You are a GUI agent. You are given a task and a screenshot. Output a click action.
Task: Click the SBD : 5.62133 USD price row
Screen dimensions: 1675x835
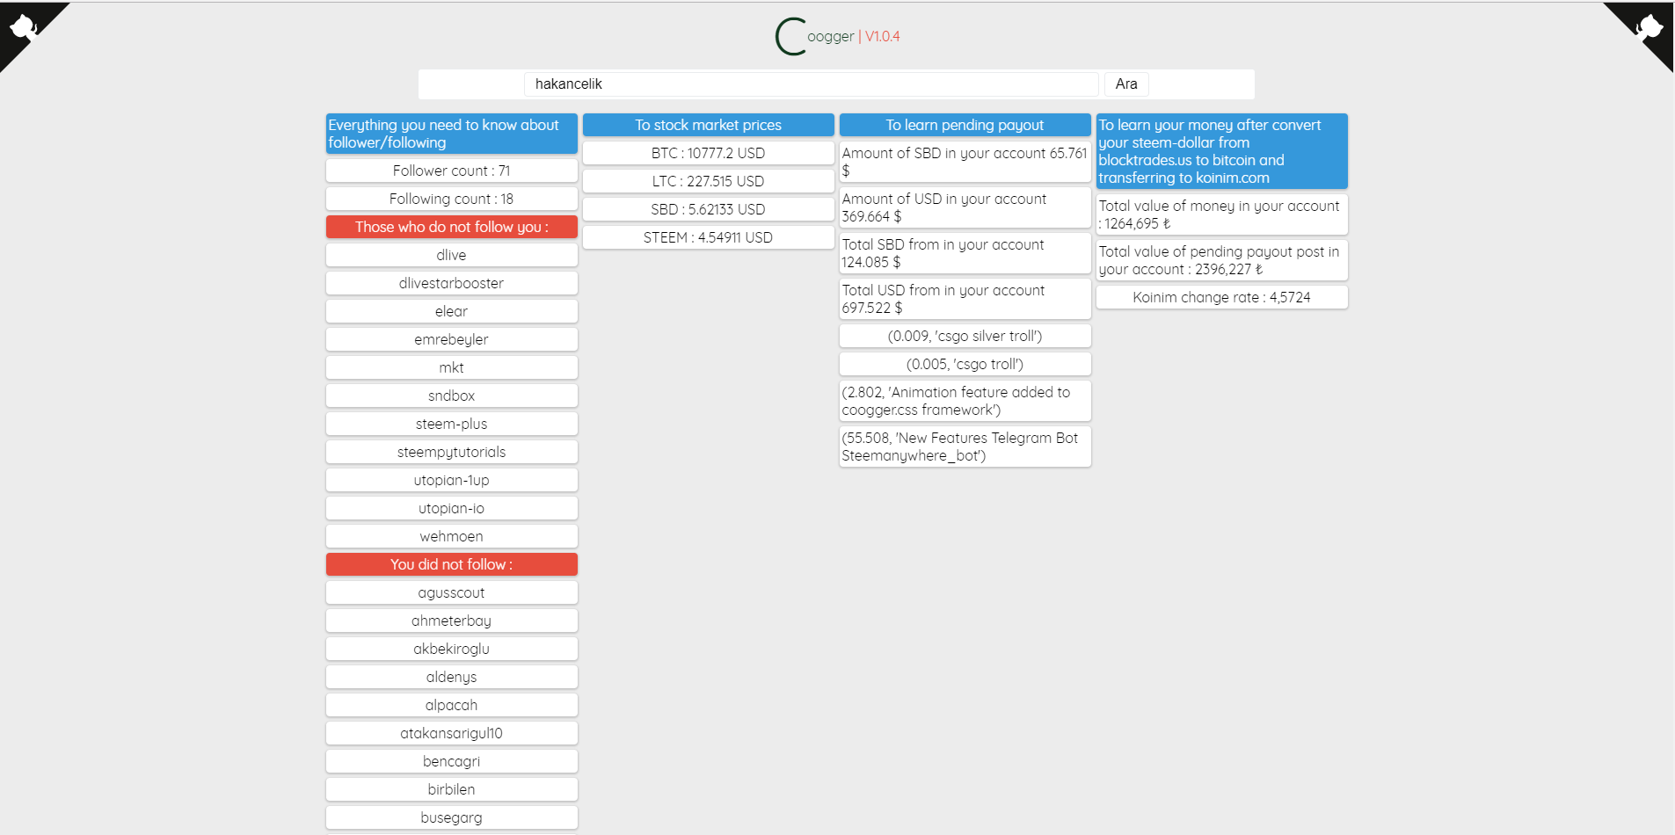709,209
